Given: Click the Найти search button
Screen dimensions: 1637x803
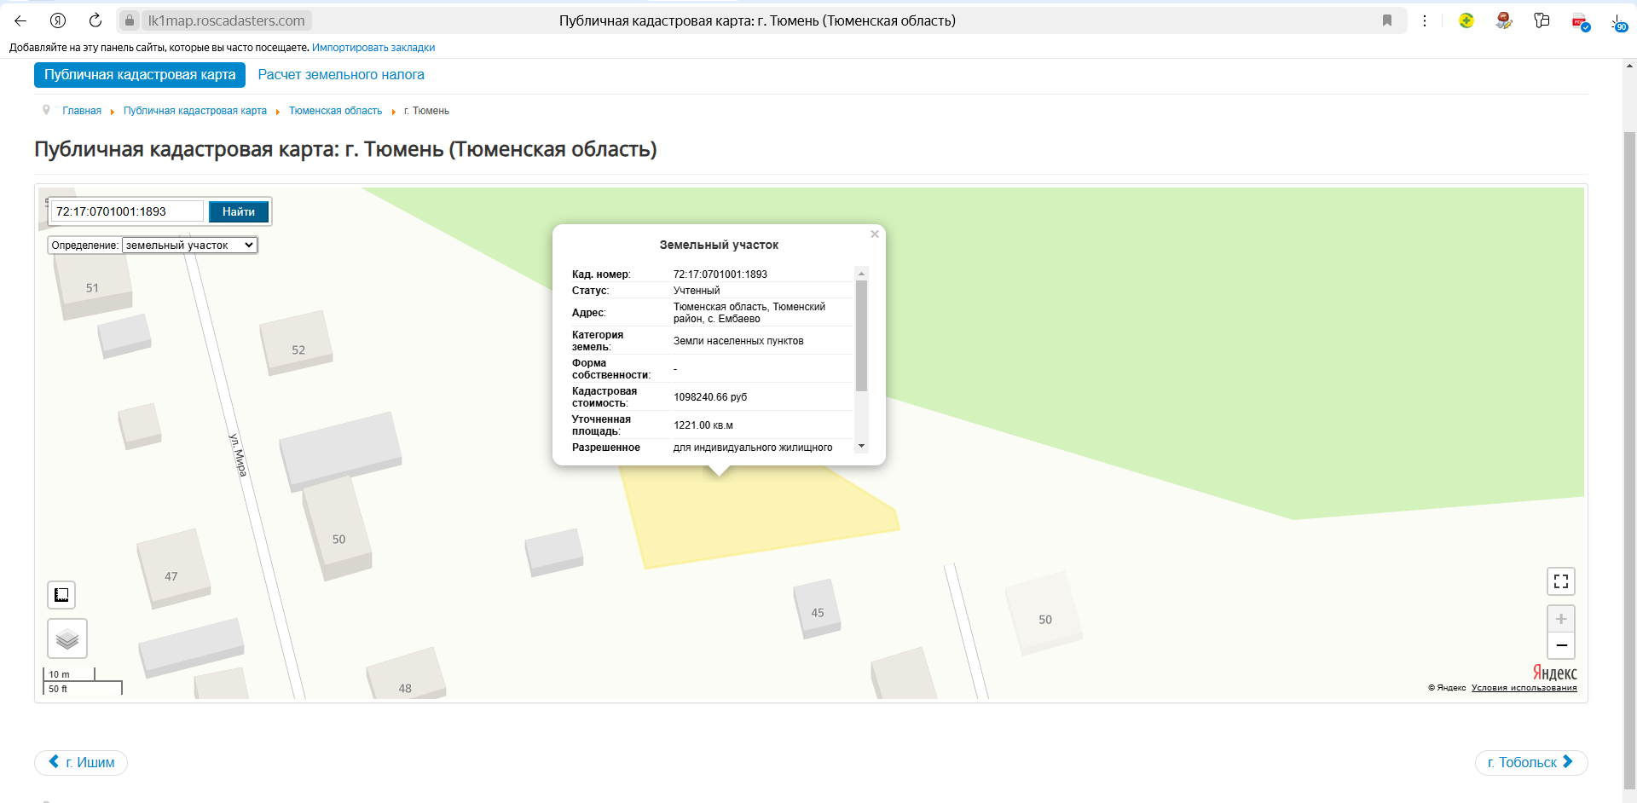Looking at the screenshot, I should 239,211.
